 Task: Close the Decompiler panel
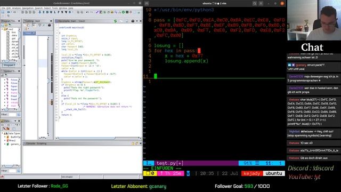pyautogui.click(x=141, y=21)
